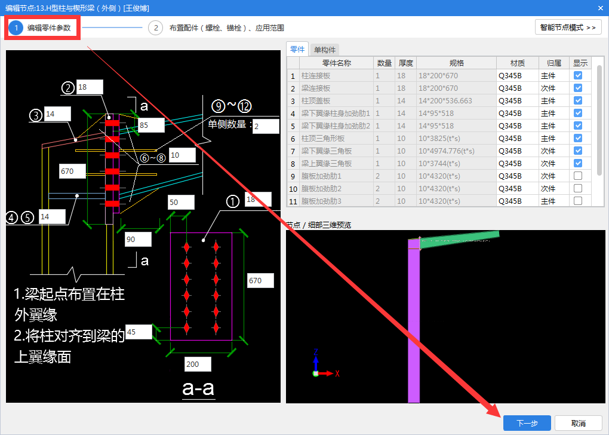Edit the 90 dimension field
Image resolution: width=609 pixels, height=435 pixels.
[x=139, y=239]
